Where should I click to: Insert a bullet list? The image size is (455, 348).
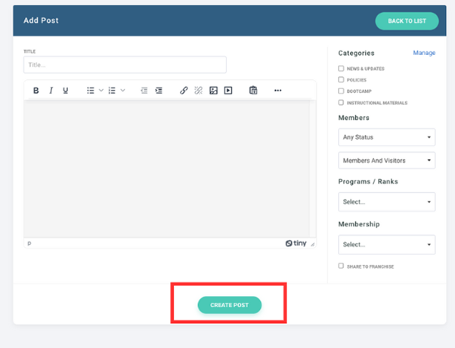[x=90, y=91]
